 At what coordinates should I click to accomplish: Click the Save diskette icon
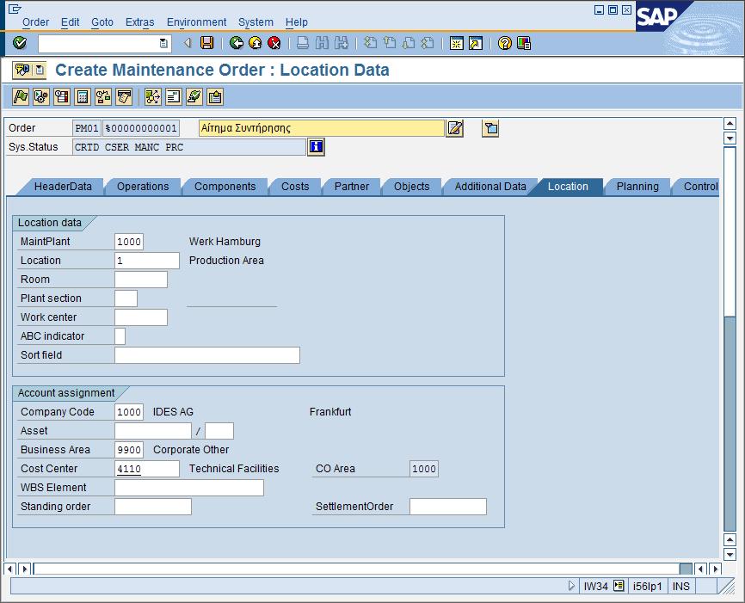click(x=206, y=43)
